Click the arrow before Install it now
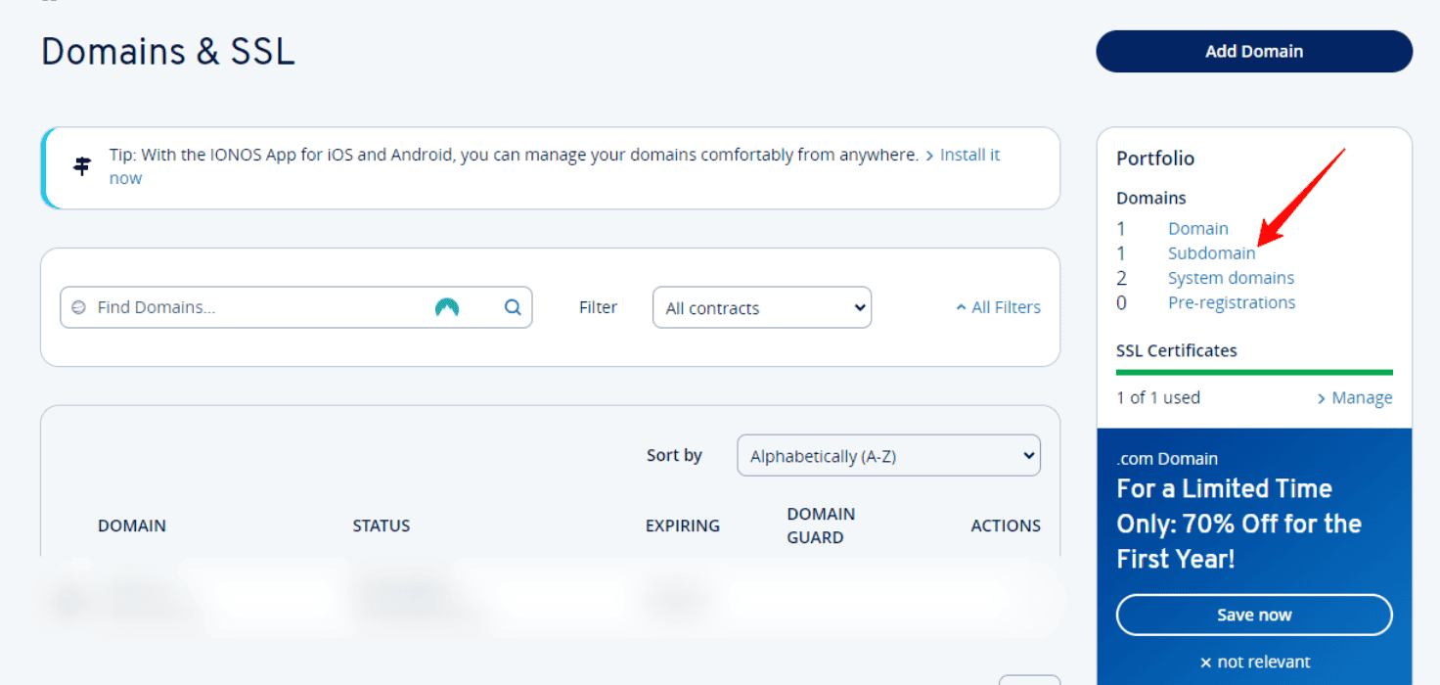Image resolution: width=1440 pixels, height=685 pixels. [930, 154]
